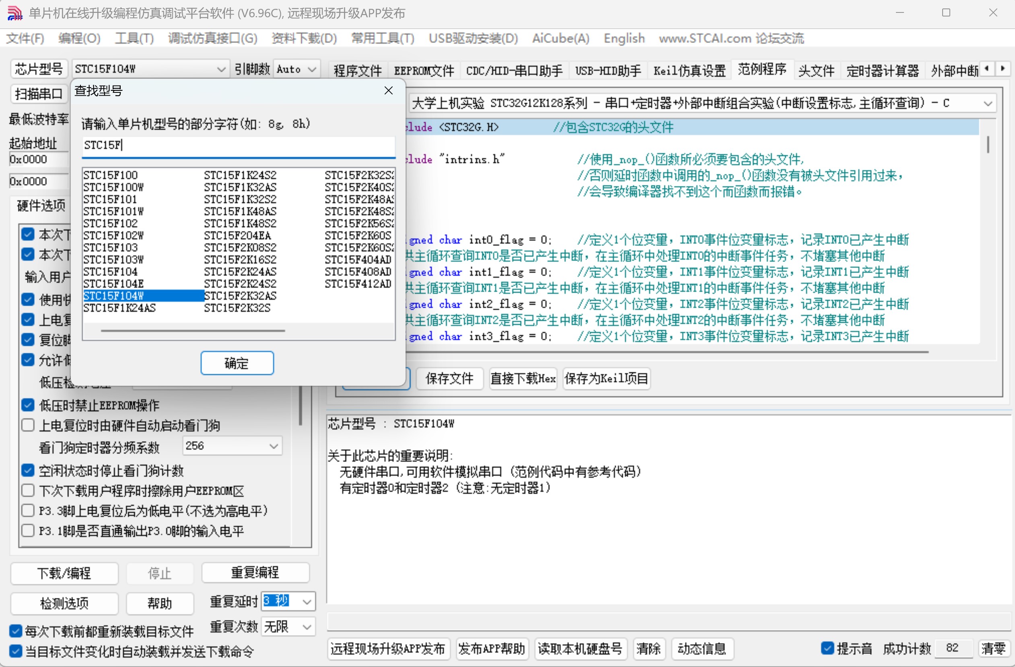Click the 下载/编程 button
Viewport: 1015px width, 667px height.
[64, 573]
